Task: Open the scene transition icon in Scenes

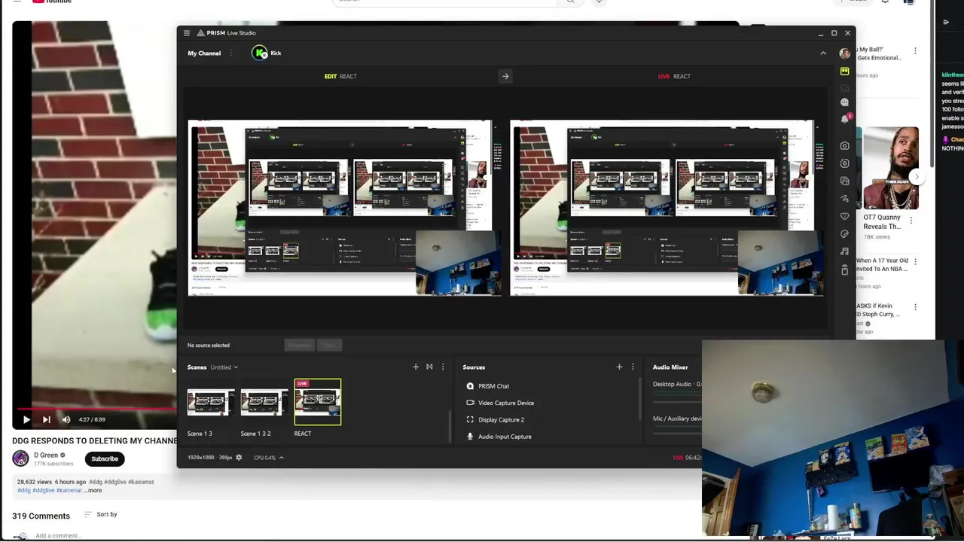Action: tap(429, 367)
